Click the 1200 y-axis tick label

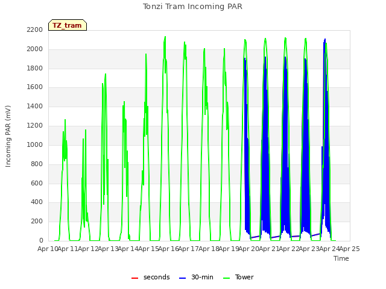[x=35, y=125]
